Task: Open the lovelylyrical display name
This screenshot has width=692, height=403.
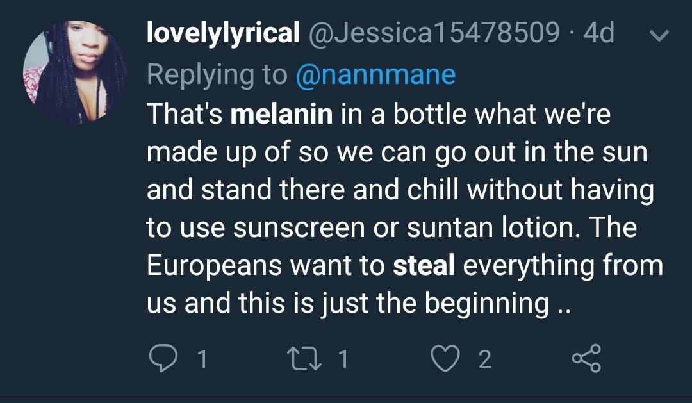Action: 223,33
